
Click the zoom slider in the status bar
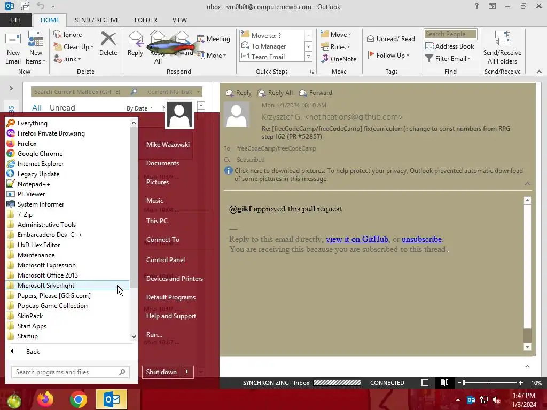(490, 383)
